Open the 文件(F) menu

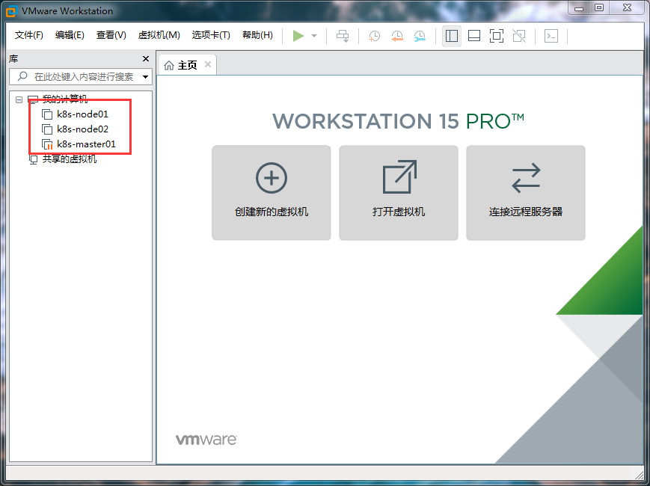(29, 35)
